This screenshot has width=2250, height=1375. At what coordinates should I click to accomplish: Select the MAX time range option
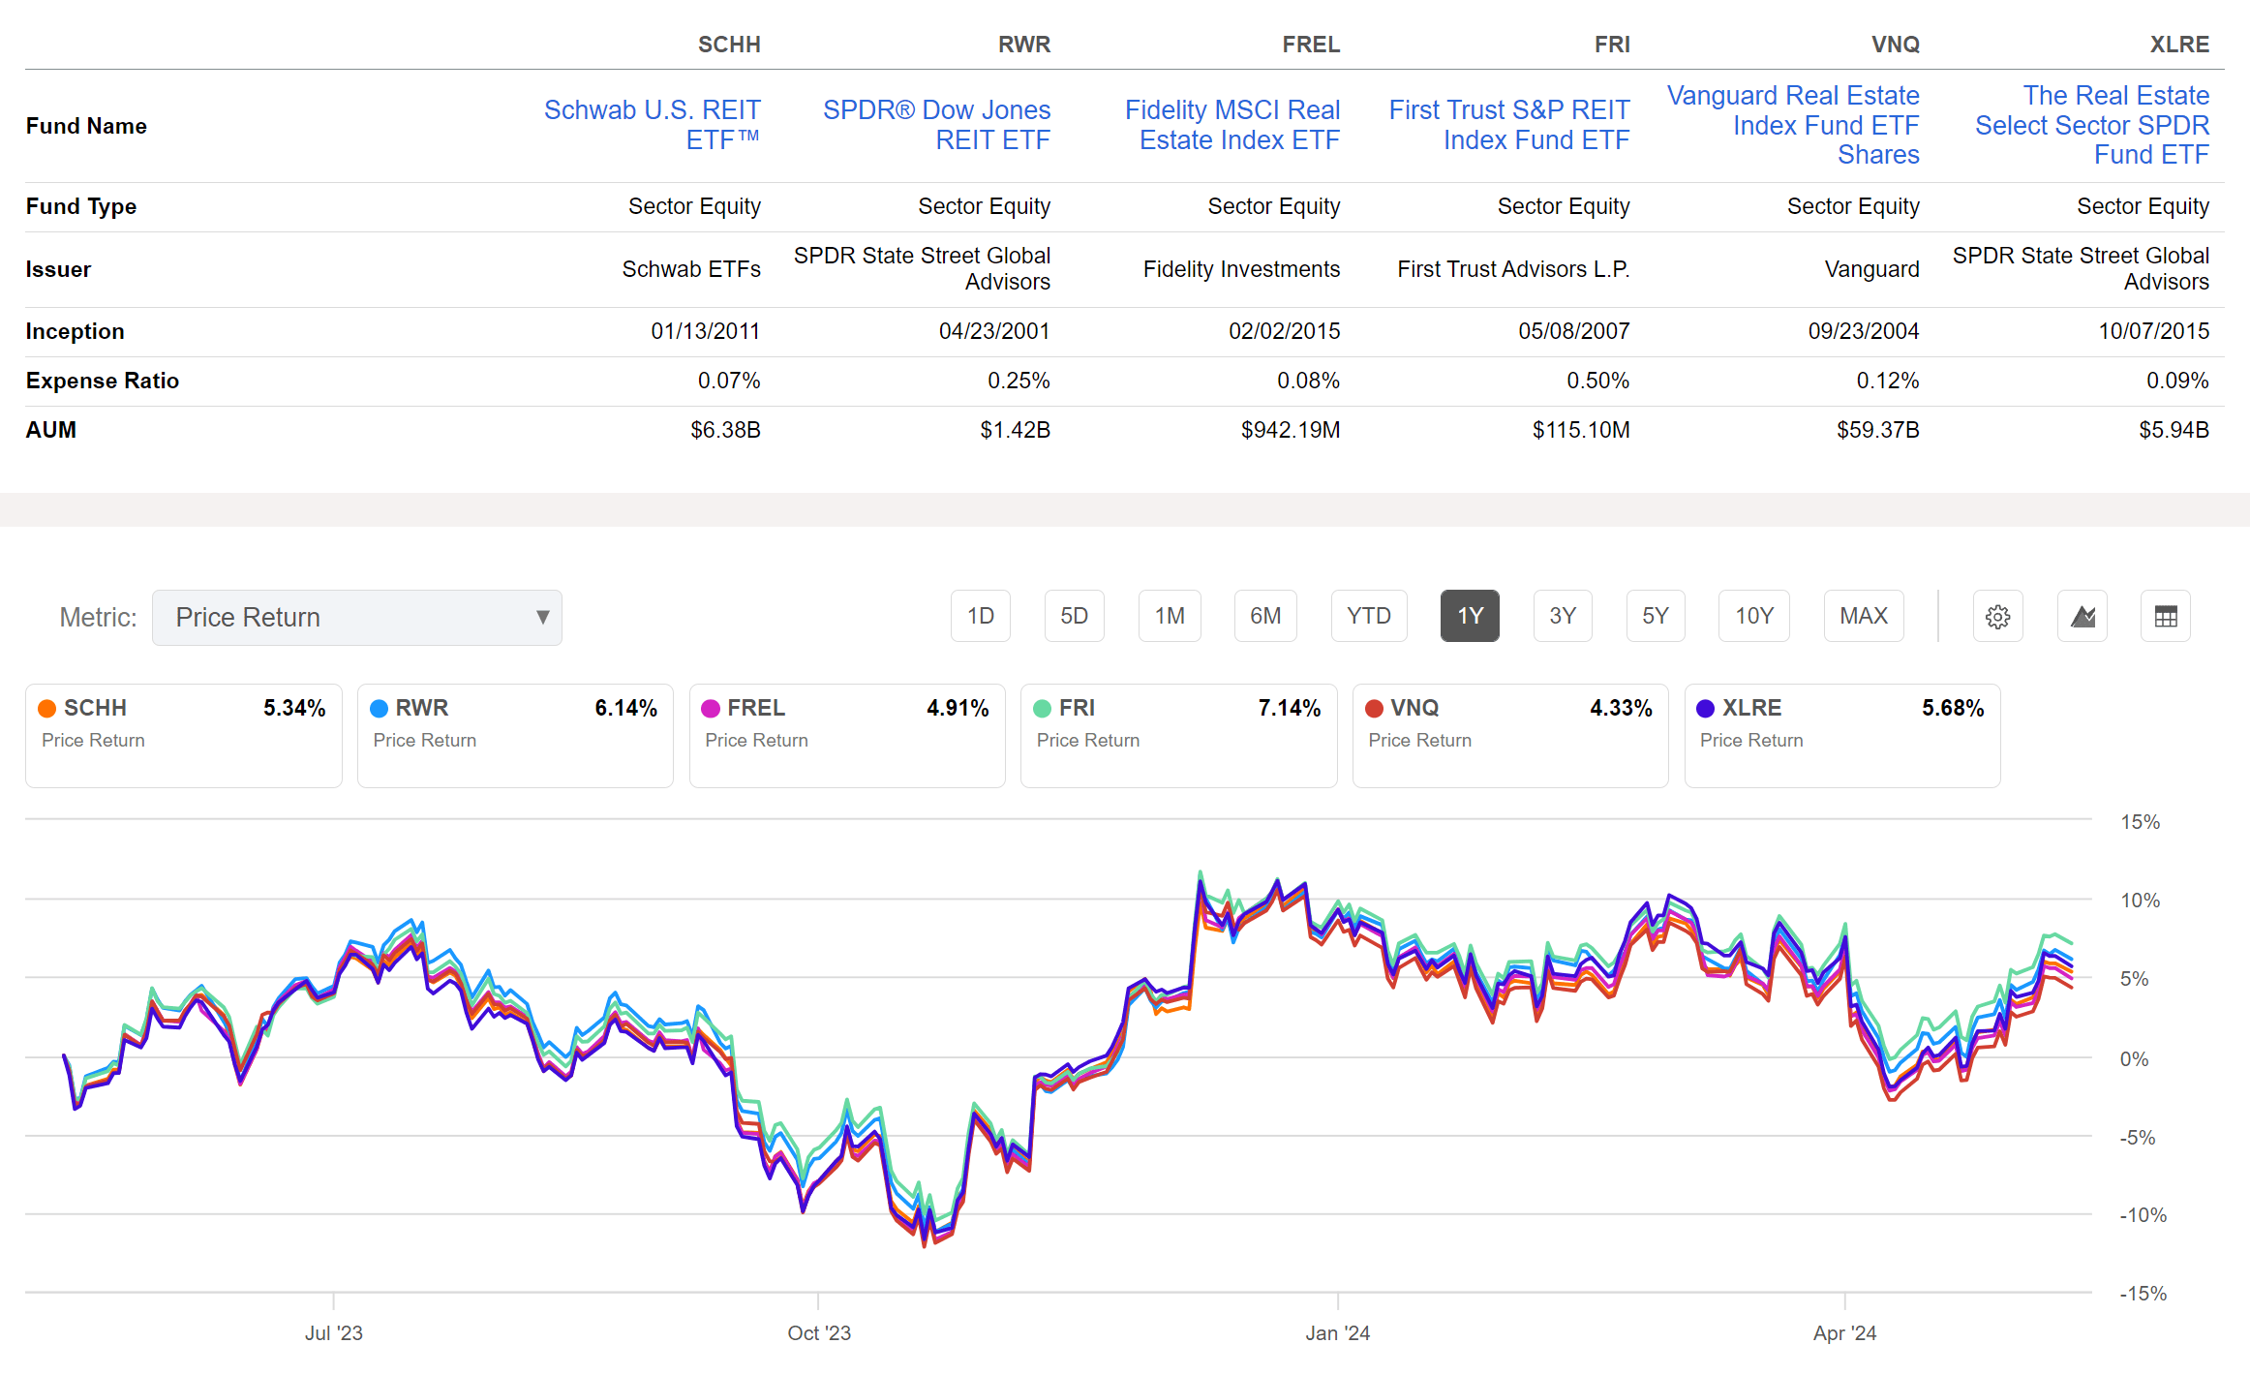pos(1864,616)
